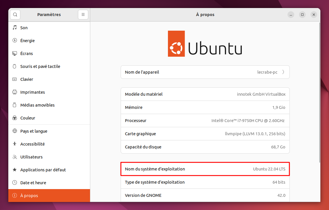Click the Mémoire label
Image resolution: width=329 pixels, height=210 pixels.
click(x=134, y=107)
